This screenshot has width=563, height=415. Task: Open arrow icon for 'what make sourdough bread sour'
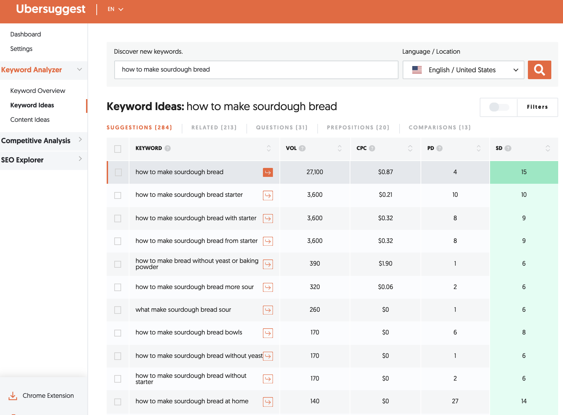pyautogui.click(x=268, y=310)
